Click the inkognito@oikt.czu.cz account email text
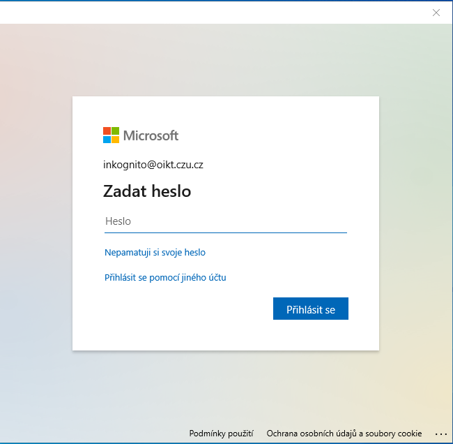Viewport: 453px width, 444px height. click(x=153, y=165)
